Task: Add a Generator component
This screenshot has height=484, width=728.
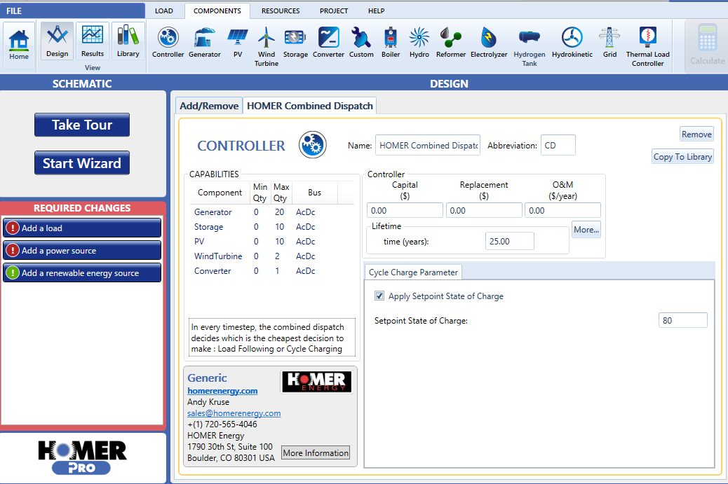Action: 204,40
